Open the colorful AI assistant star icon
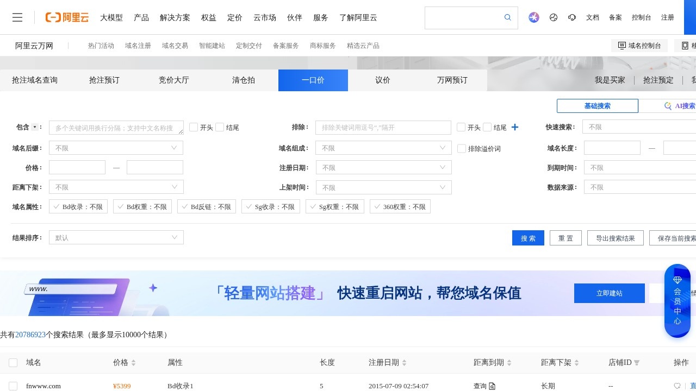The image size is (696, 391). click(534, 17)
